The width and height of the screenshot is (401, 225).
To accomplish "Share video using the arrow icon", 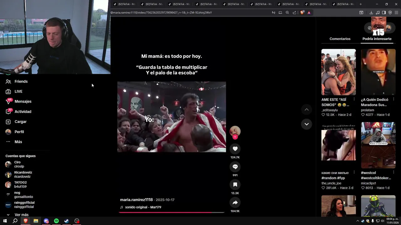I will [235, 202].
